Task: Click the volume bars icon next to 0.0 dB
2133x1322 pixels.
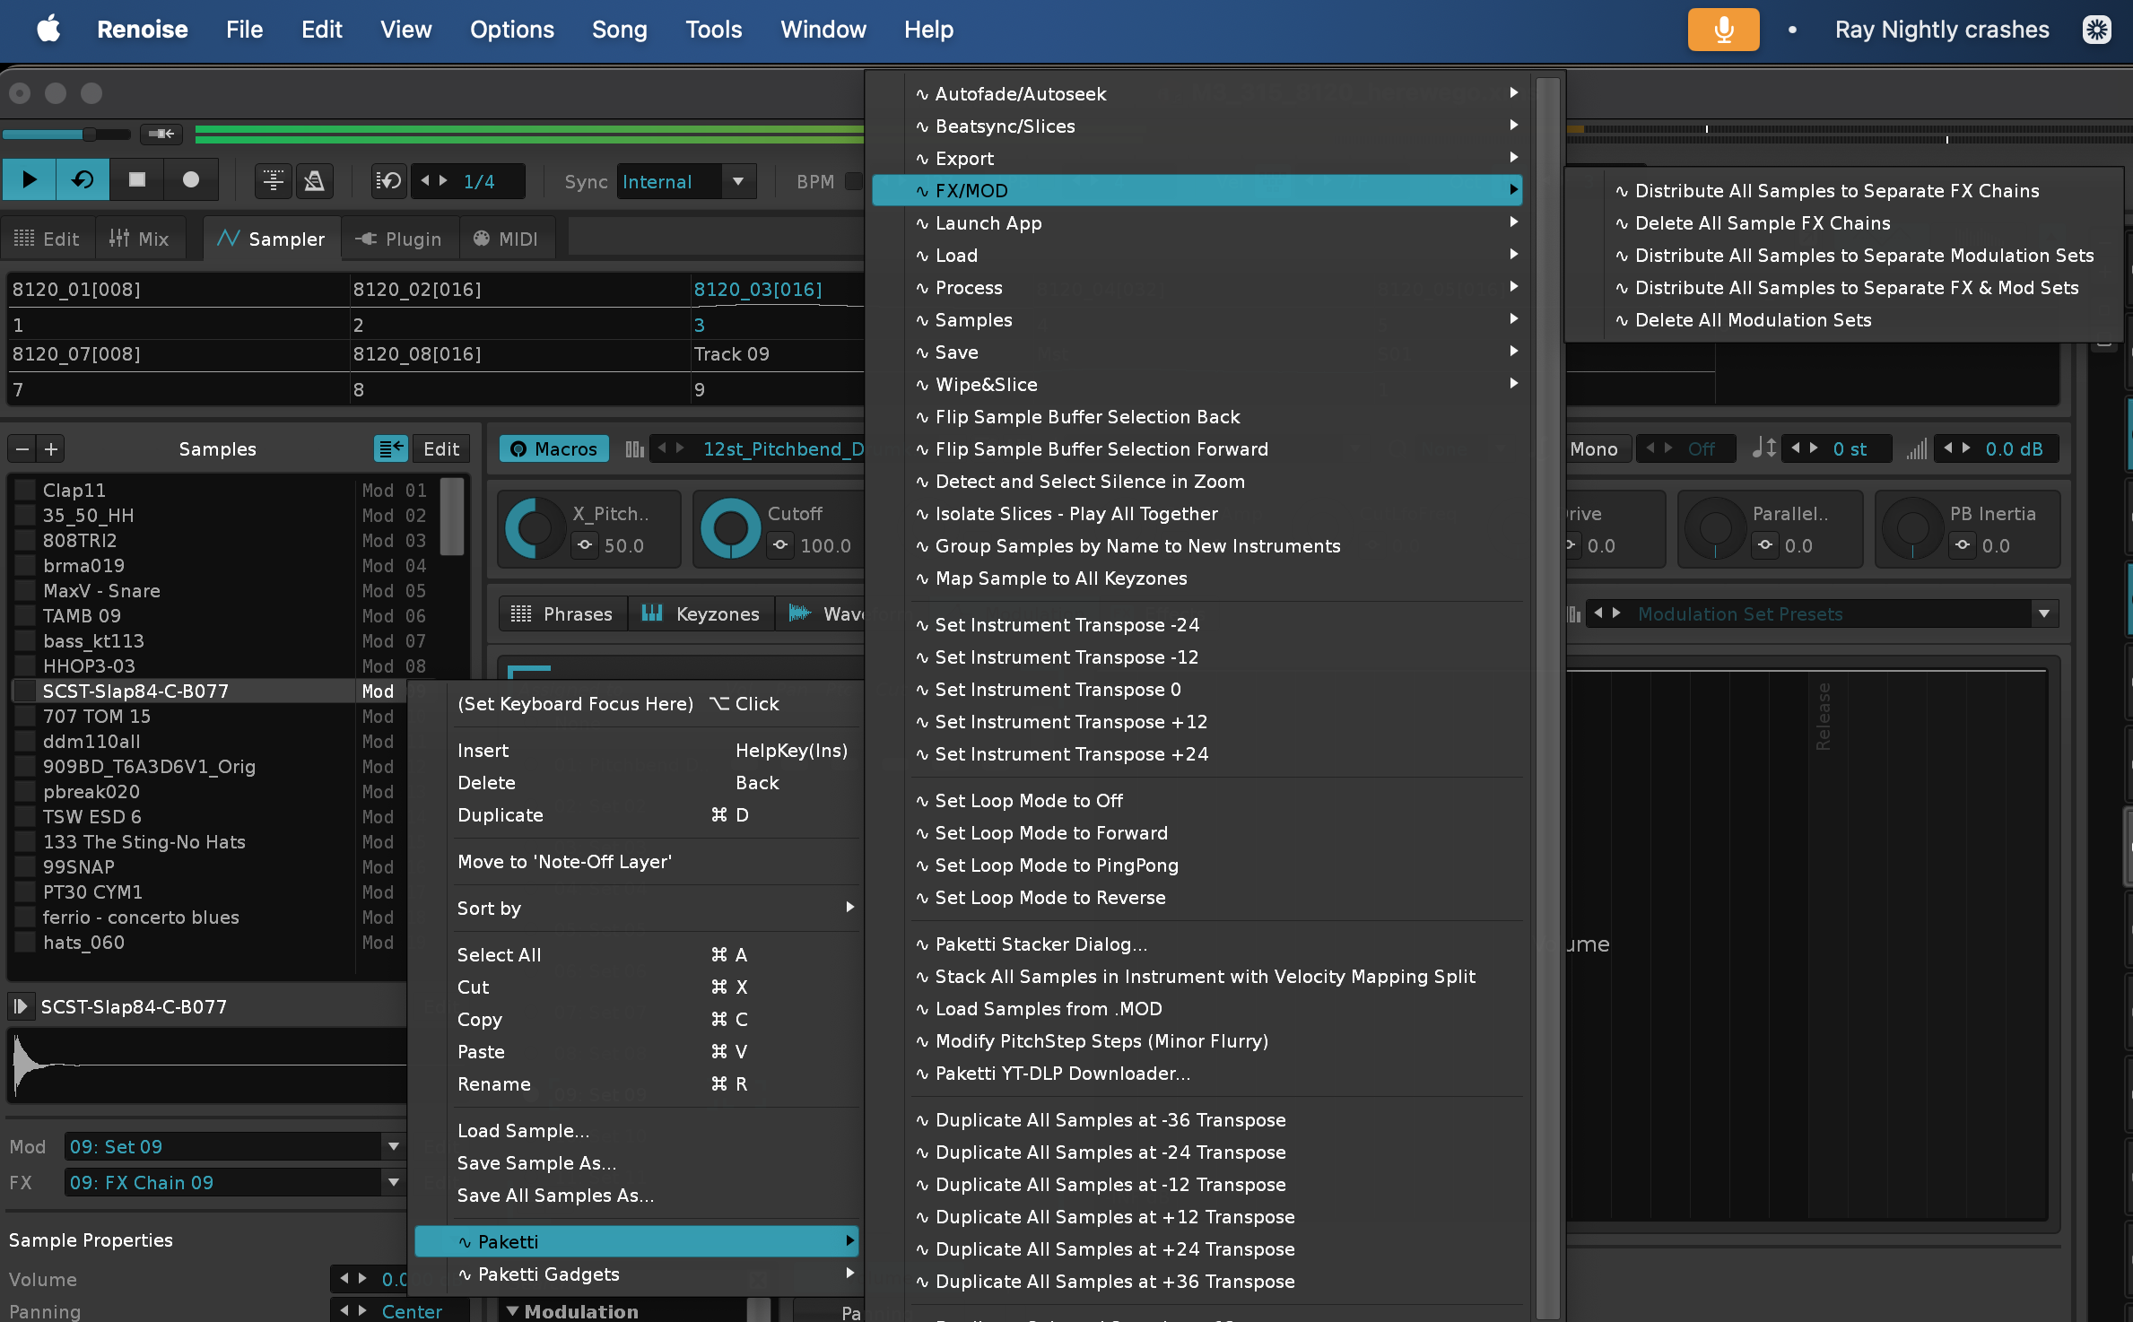Action: pos(1916,448)
